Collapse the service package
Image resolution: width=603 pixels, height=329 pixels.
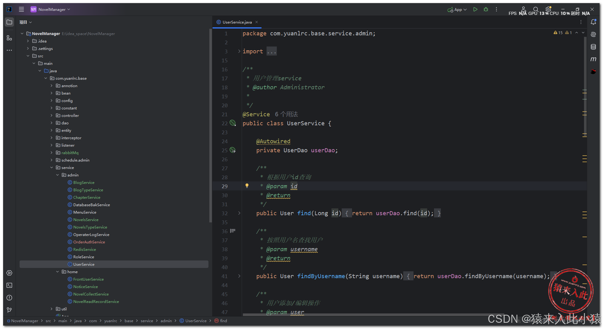[x=51, y=167]
